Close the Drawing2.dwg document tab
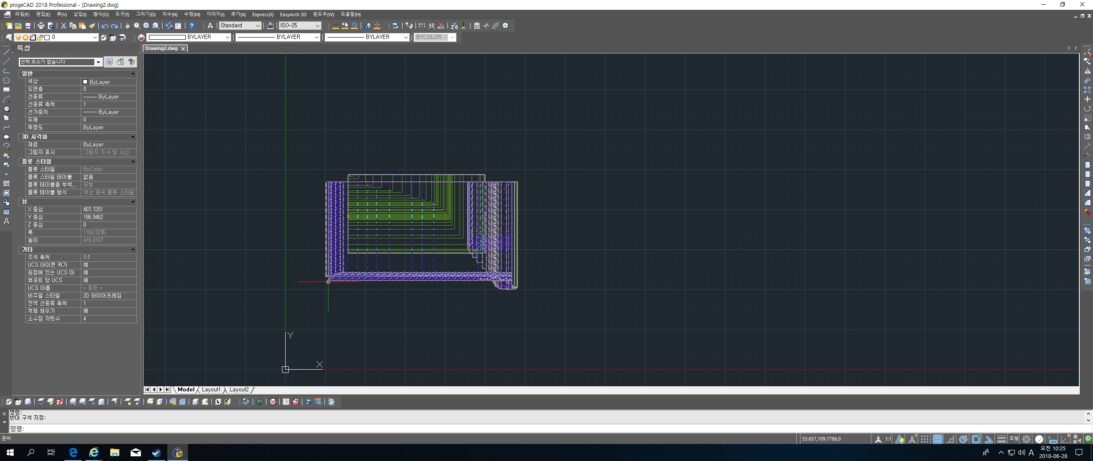The height and width of the screenshot is (461, 1093). coord(183,49)
